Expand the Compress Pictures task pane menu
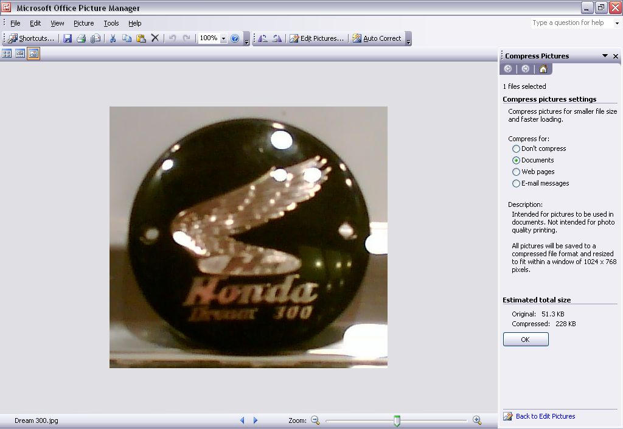This screenshot has width=623, height=429. (605, 56)
